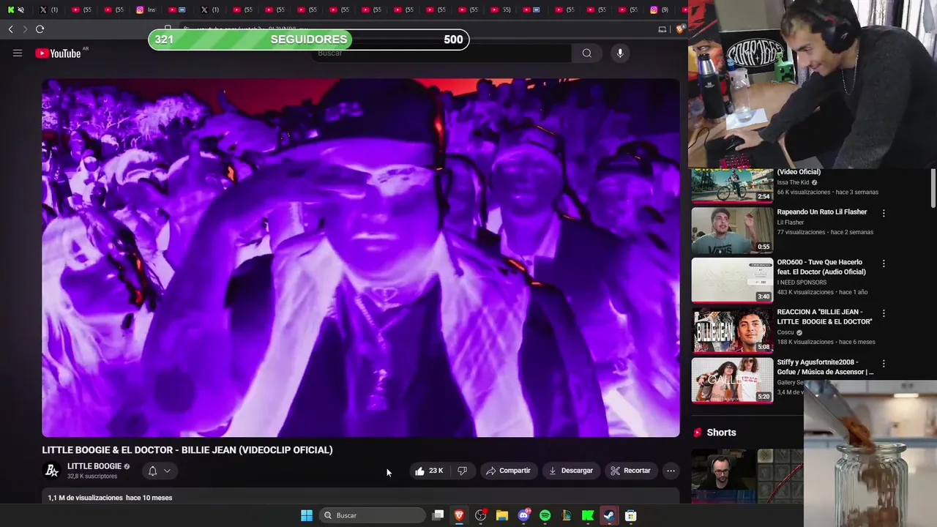Open Lil Flasher 0:55 video thumbnail

click(x=732, y=230)
